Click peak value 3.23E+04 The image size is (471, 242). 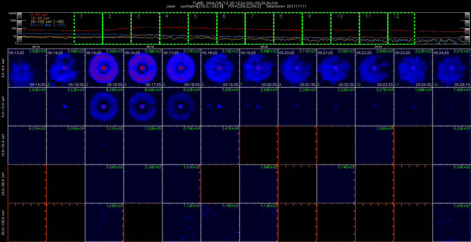76,90
